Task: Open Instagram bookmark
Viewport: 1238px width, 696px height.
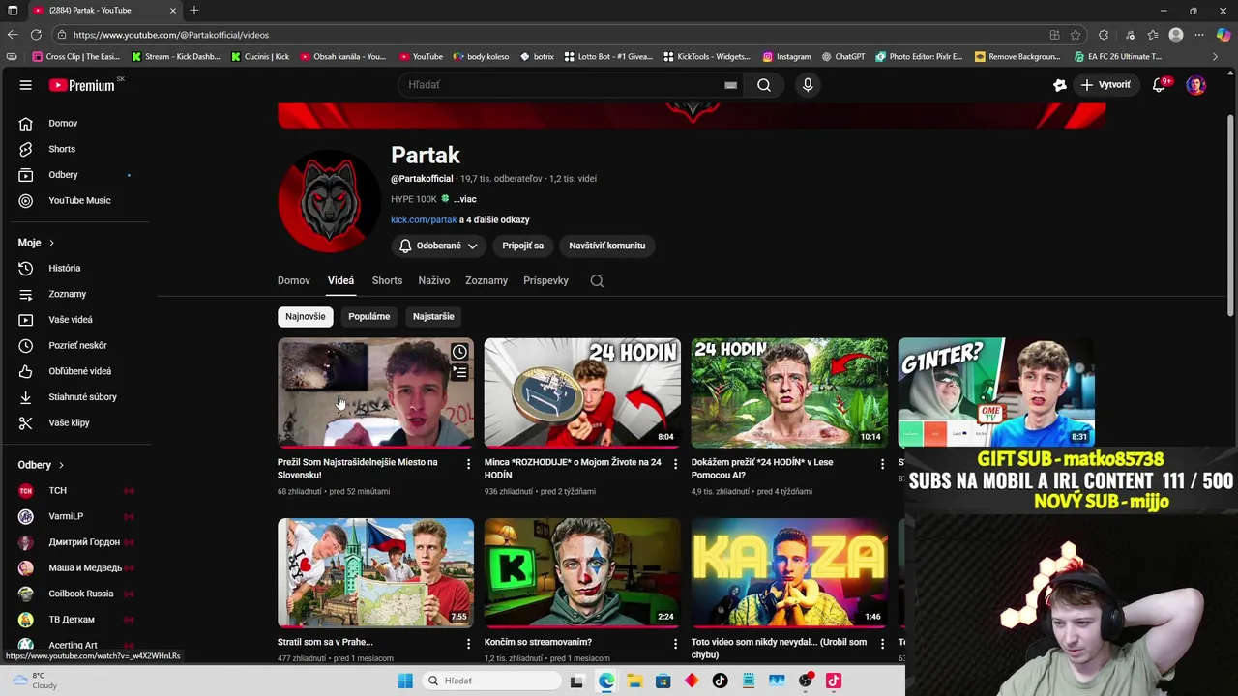Action: point(786,56)
